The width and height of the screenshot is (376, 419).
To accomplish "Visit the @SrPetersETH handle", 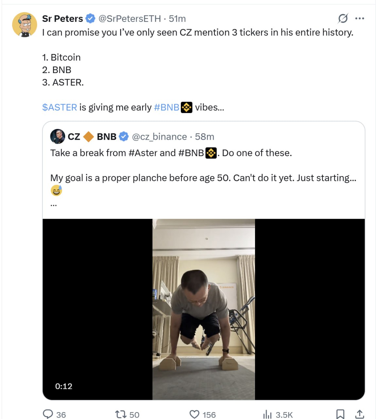I will click(130, 19).
